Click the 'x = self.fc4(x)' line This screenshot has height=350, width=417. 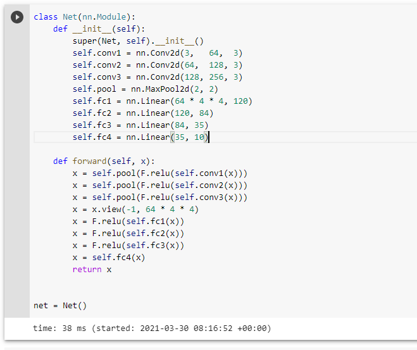click(x=109, y=258)
